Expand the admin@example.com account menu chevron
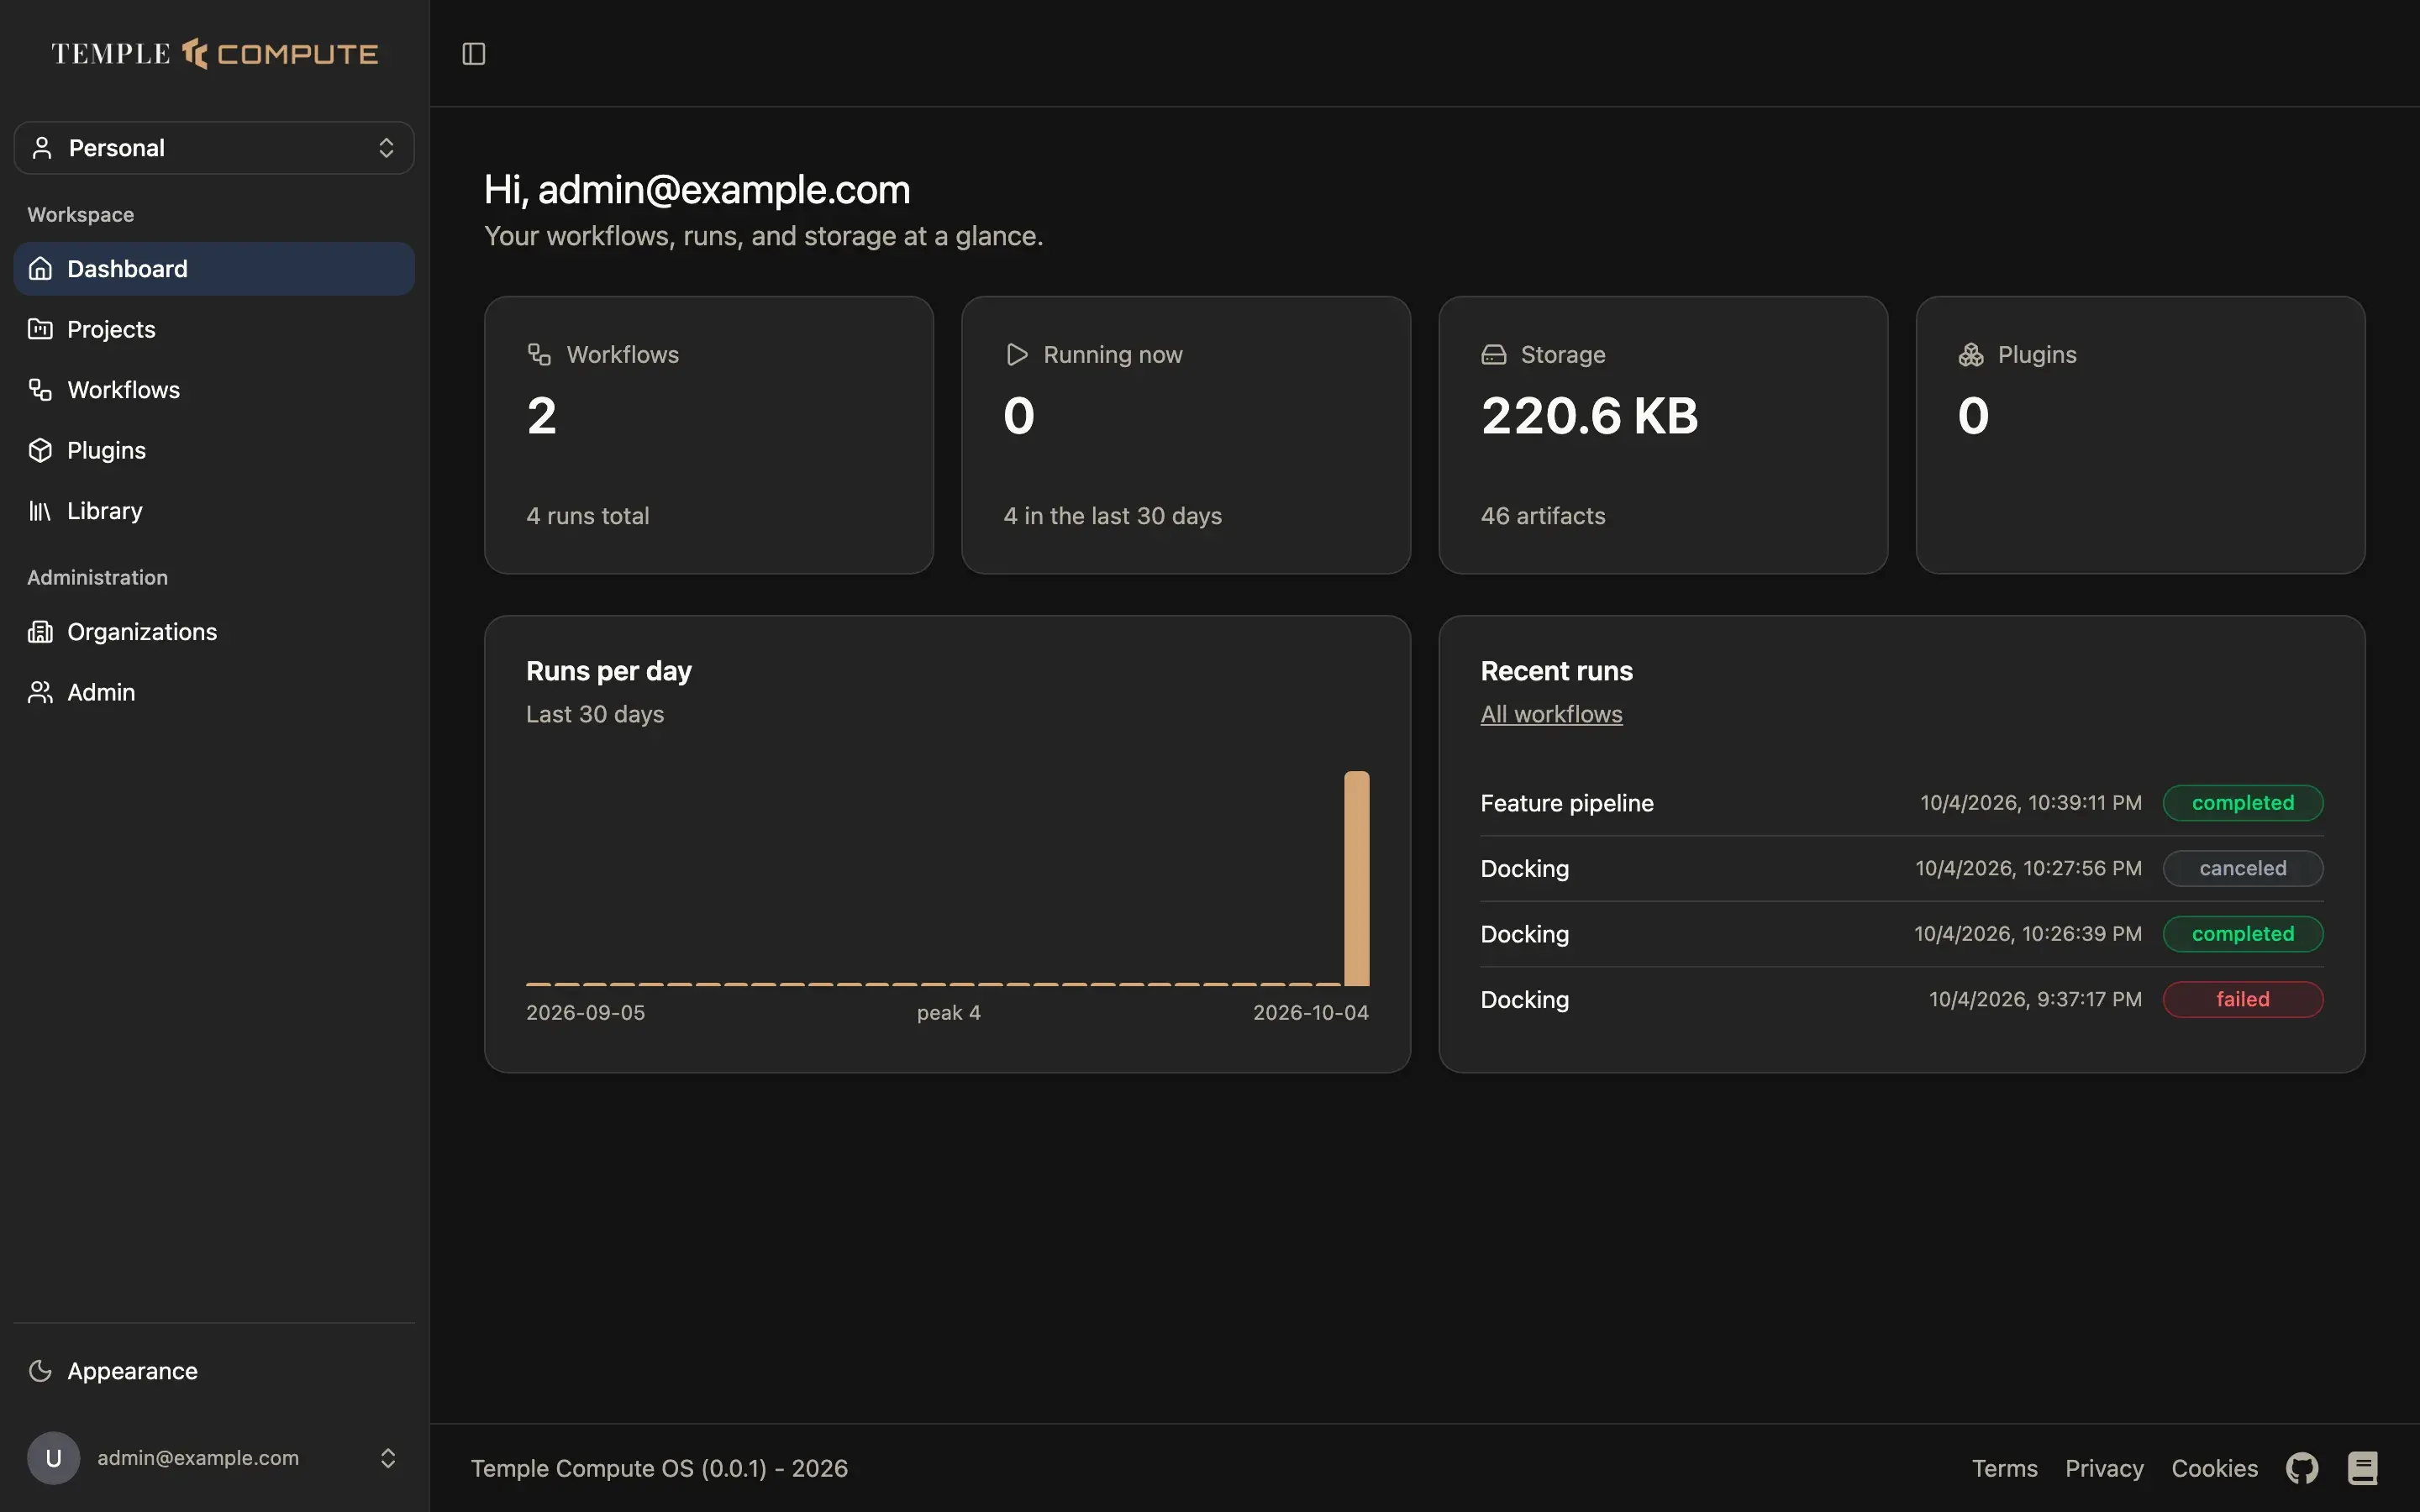Screen dimensions: 2420x1512 388,1458
